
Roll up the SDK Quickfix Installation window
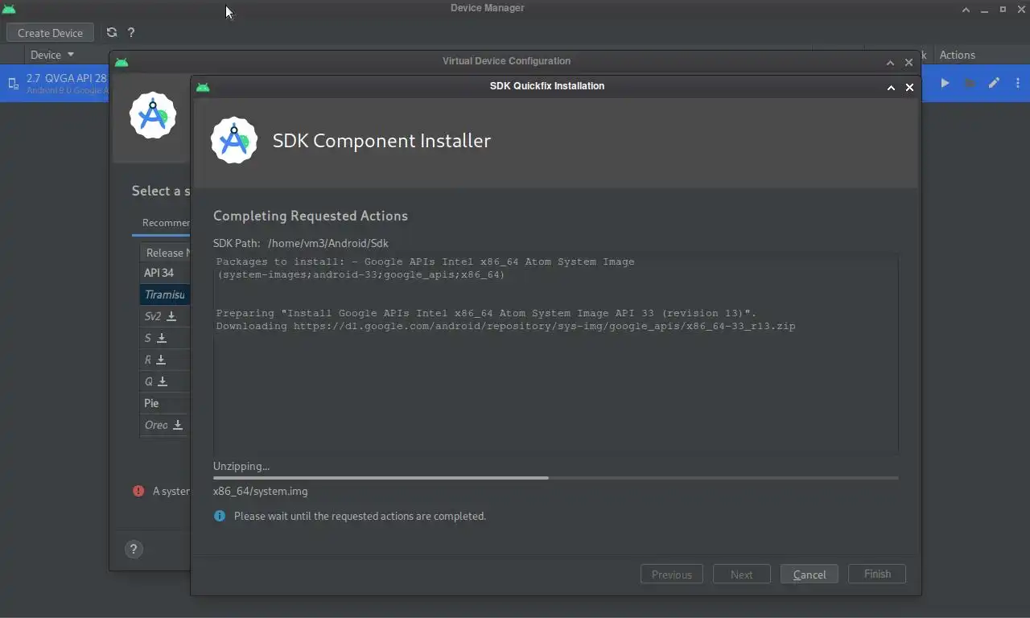tap(891, 87)
